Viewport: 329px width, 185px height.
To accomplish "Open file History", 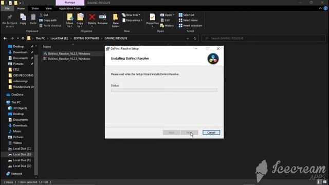I will pos(167,26).
